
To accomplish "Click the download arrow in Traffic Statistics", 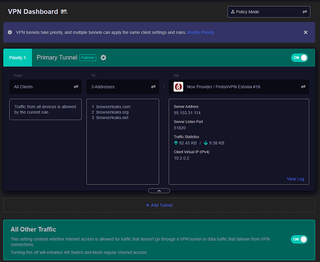I will (205, 143).
